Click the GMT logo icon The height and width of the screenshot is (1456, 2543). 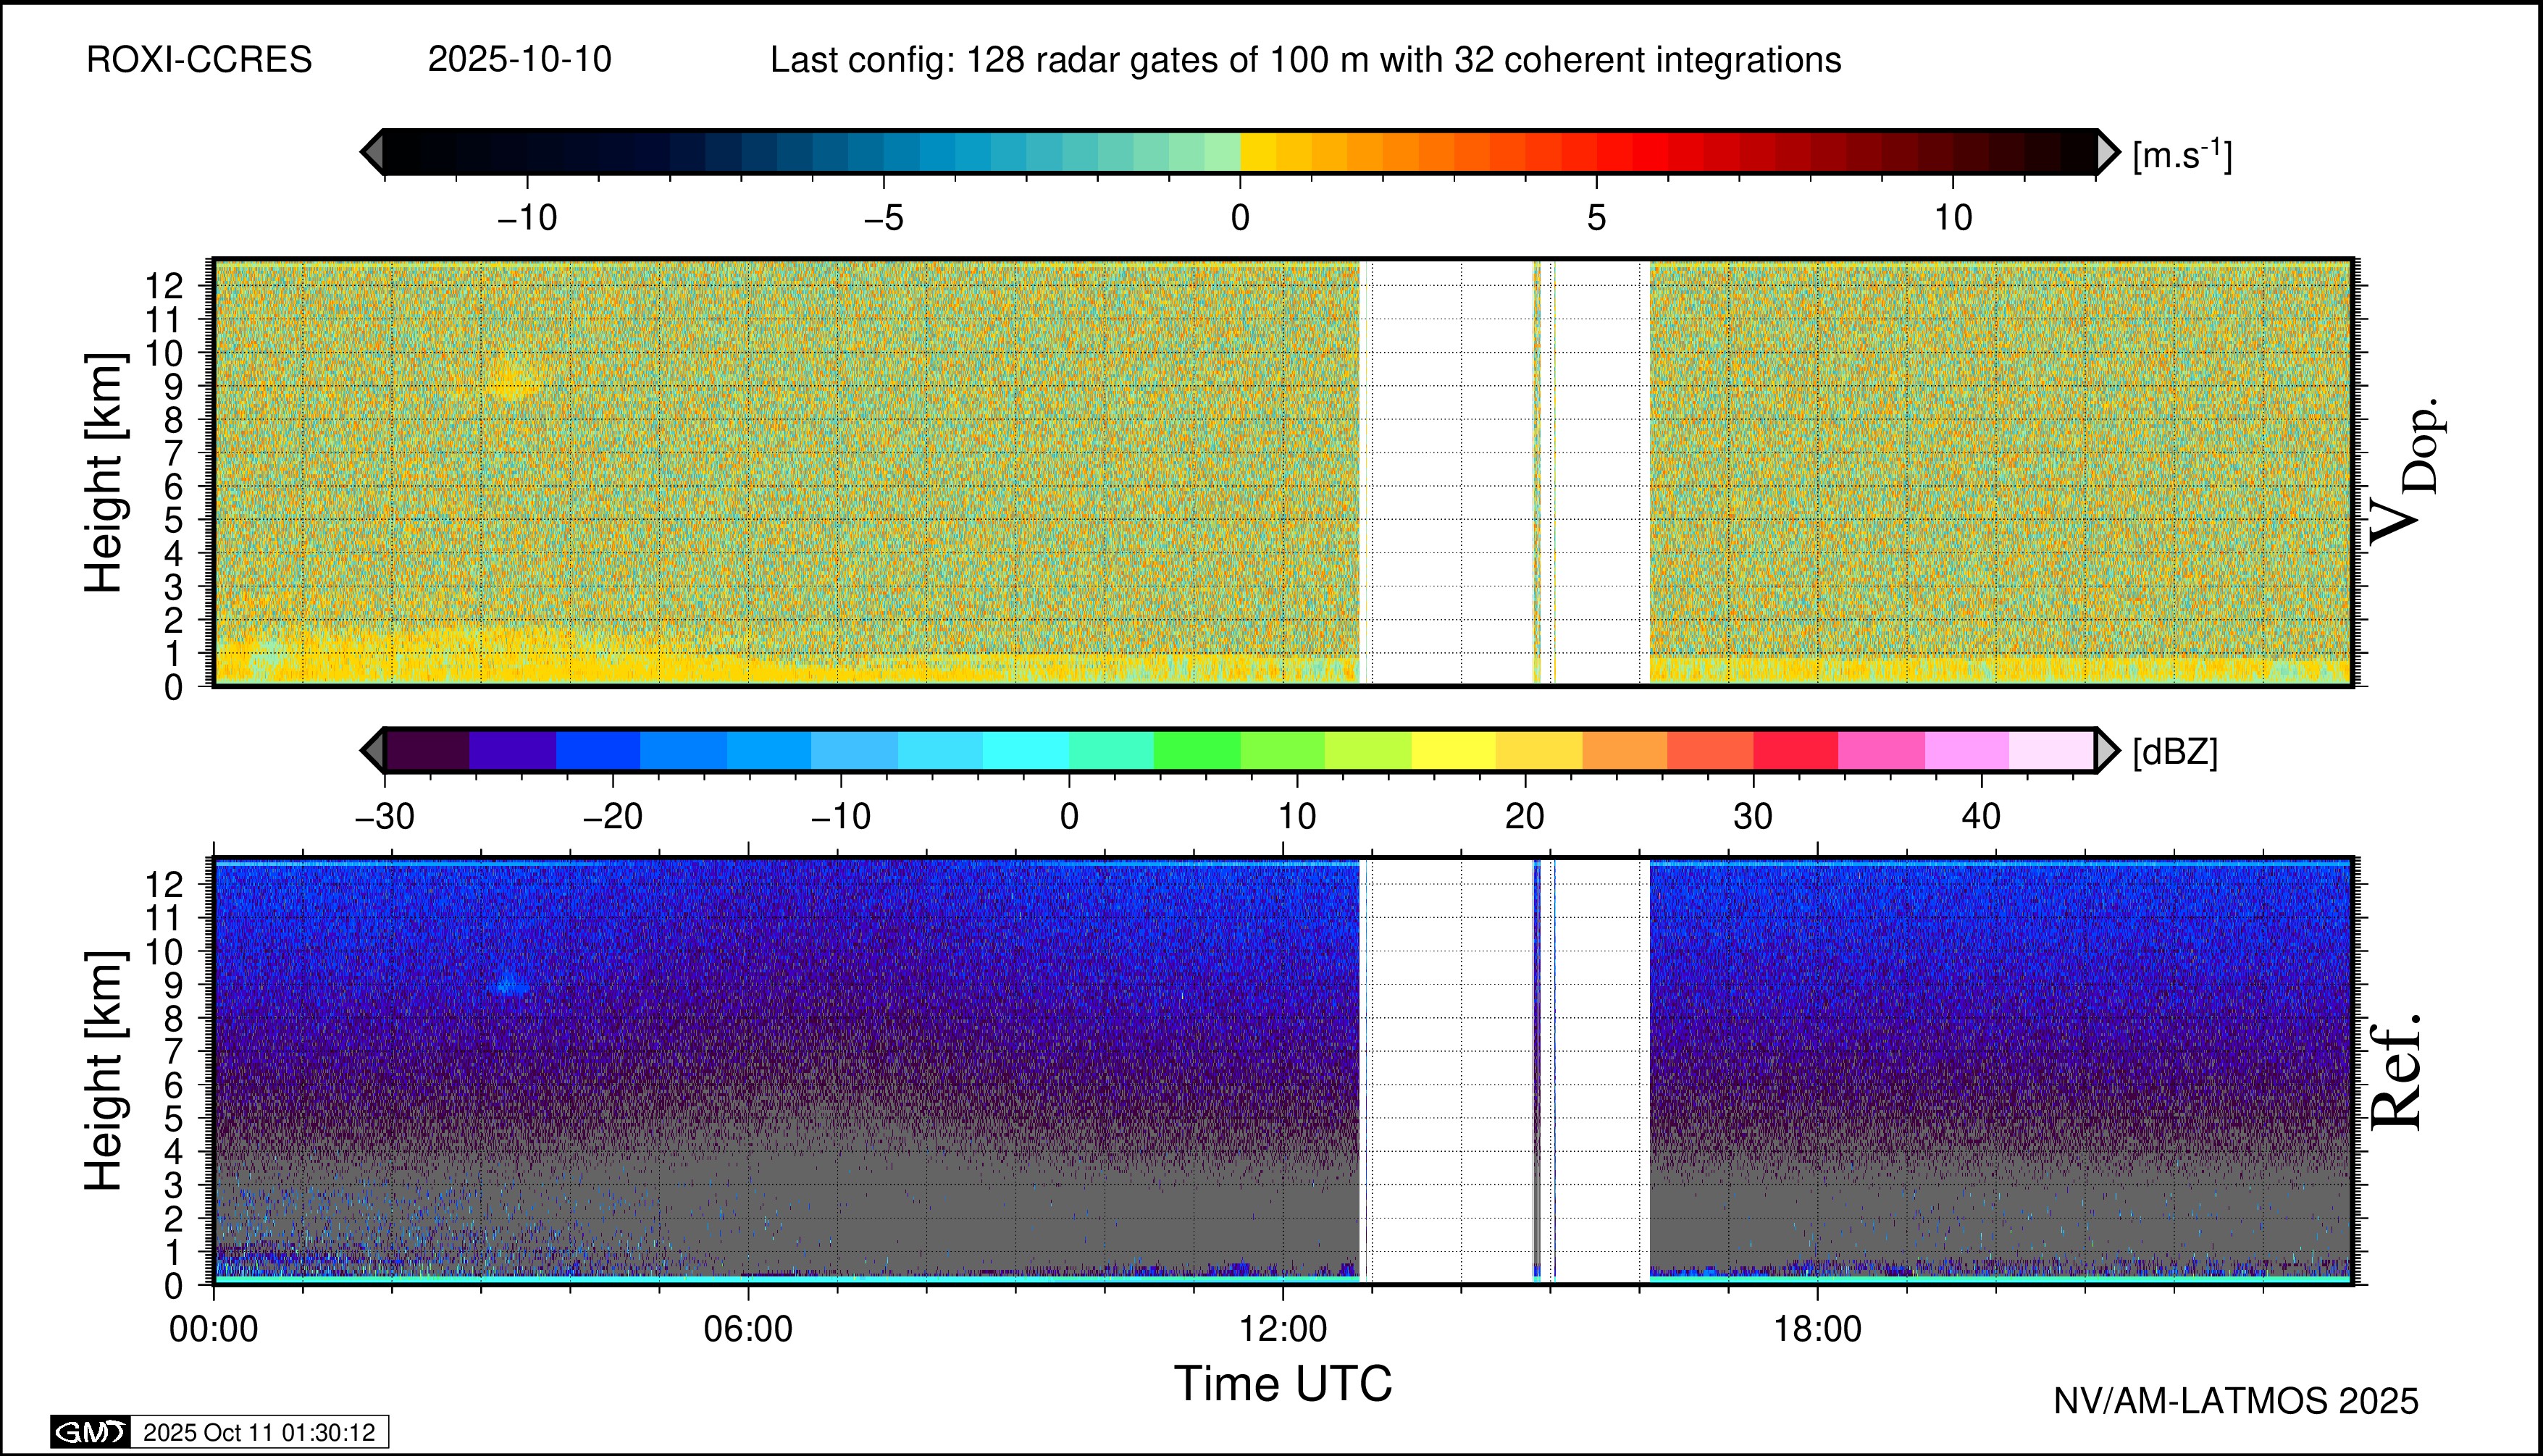(x=90, y=1432)
